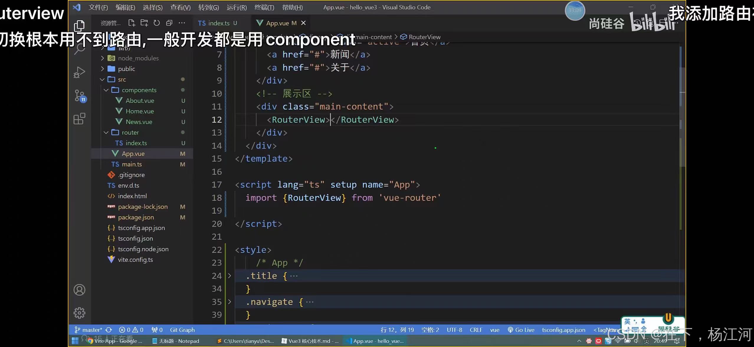Open tsconfig.app.json in the file tree
Screen dimensions: 754x347
[142, 228]
